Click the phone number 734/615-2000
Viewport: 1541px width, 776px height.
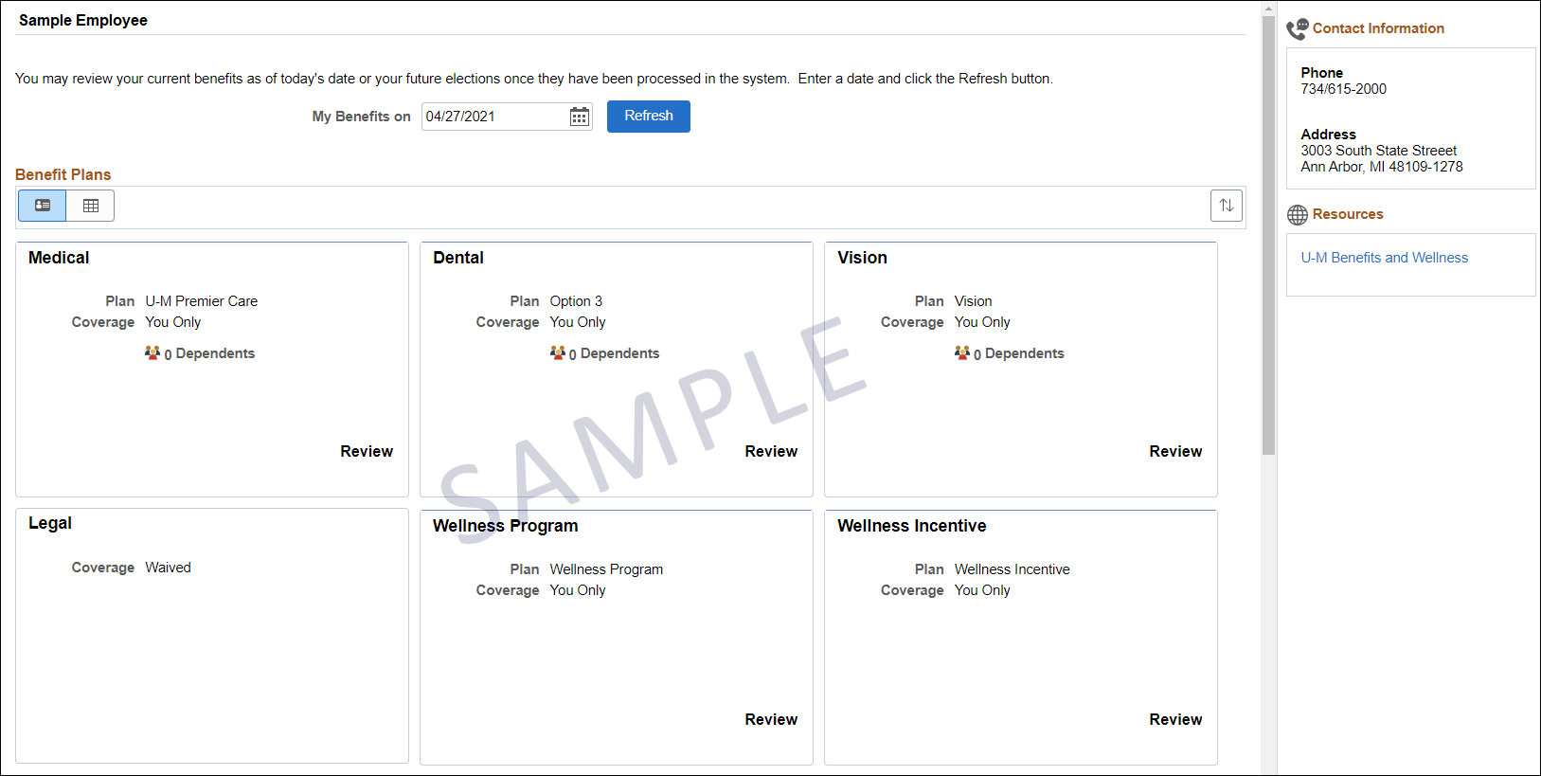(x=1343, y=89)
